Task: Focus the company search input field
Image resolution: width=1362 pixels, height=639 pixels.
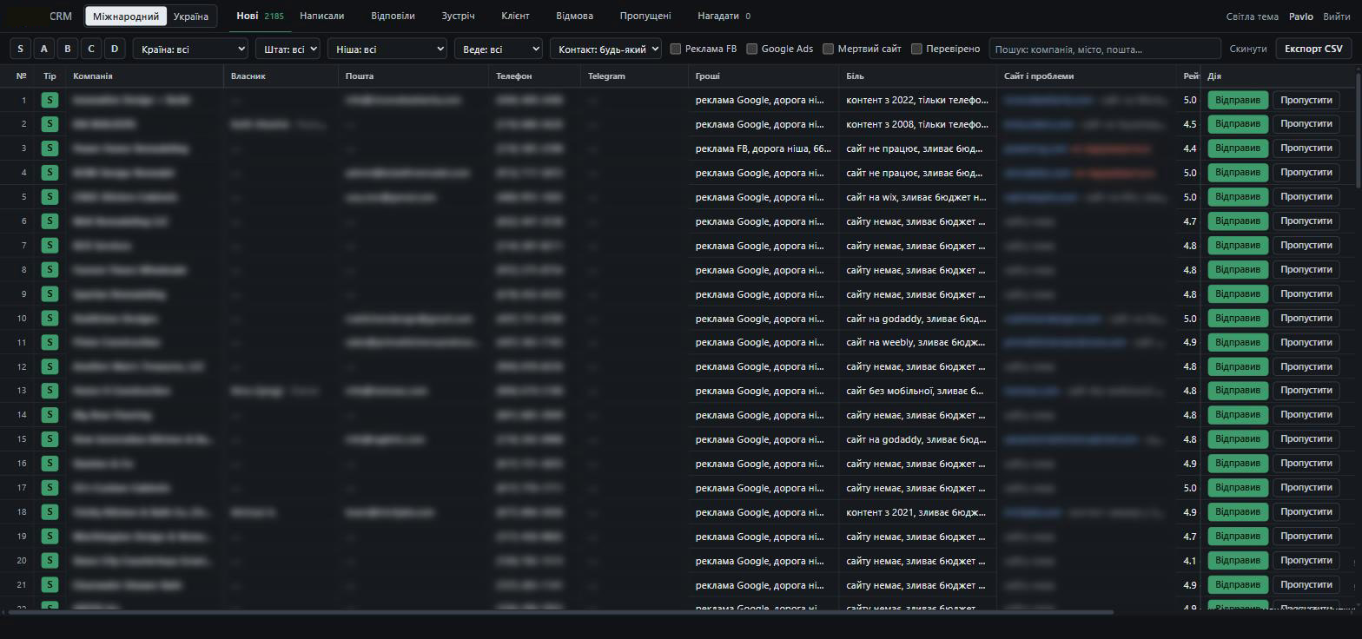Action: 1105,49
